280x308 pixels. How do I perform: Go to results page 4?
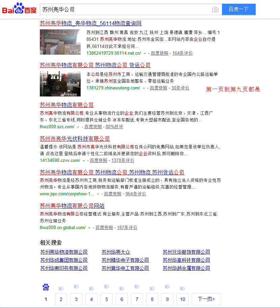tap(91, 299)
